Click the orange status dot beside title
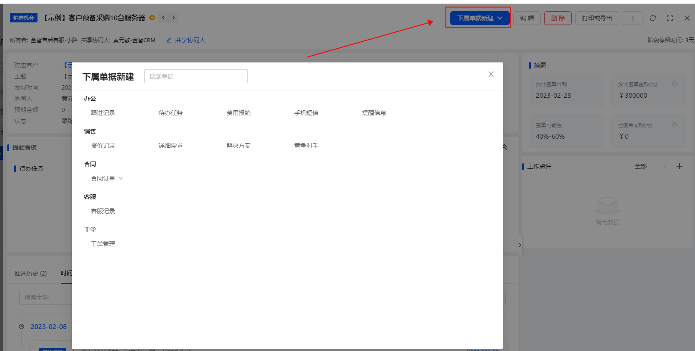Image resolution: width=695 pixels, height=351 pixels. (152, 18)
